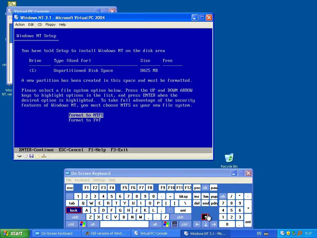The image size is (317, 238).
Task: Select the Format to FAT option
Action: (85, 120)
